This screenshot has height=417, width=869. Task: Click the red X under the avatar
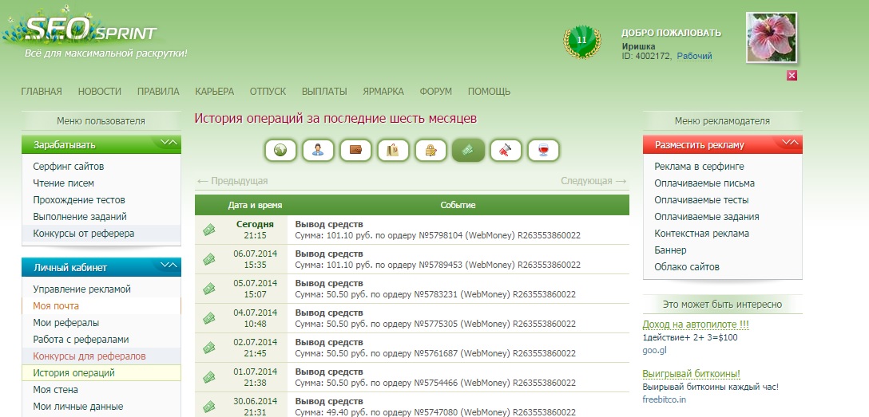click(x=792, y=76)
